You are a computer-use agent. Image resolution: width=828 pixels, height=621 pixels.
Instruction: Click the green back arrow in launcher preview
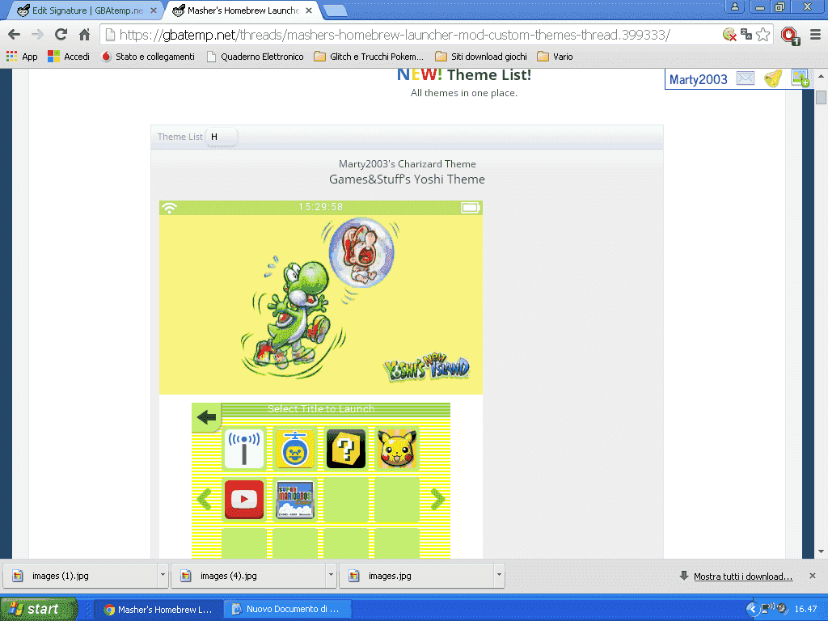click(206, 417)
